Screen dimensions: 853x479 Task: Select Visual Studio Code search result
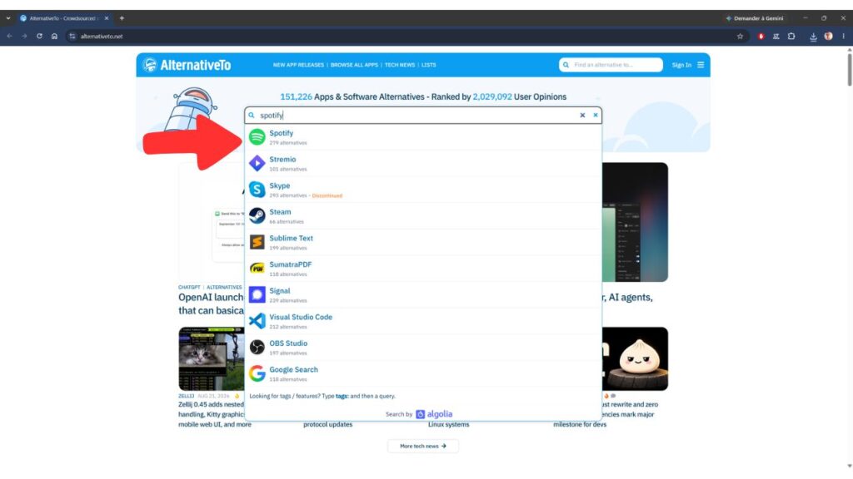[x=423, y=321]
